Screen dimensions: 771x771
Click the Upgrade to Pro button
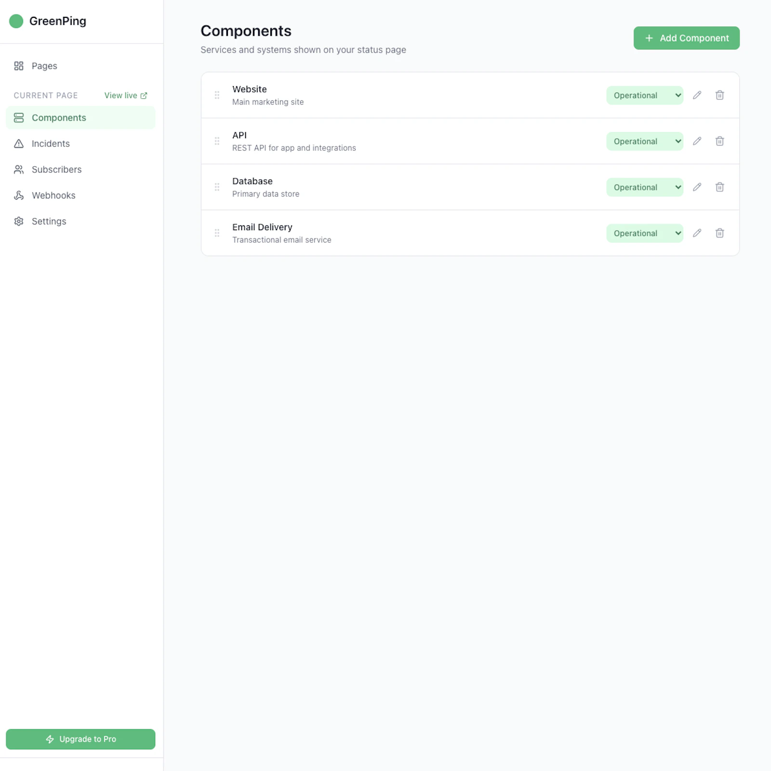tap(80, 739)
